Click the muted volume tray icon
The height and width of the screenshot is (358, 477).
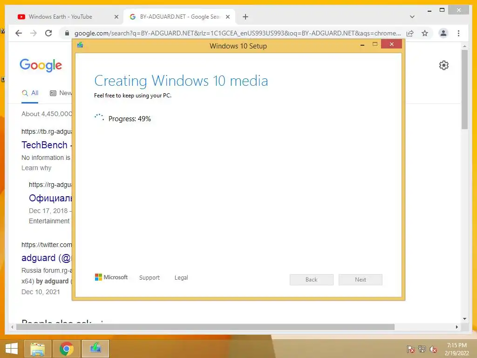(433, 350)
